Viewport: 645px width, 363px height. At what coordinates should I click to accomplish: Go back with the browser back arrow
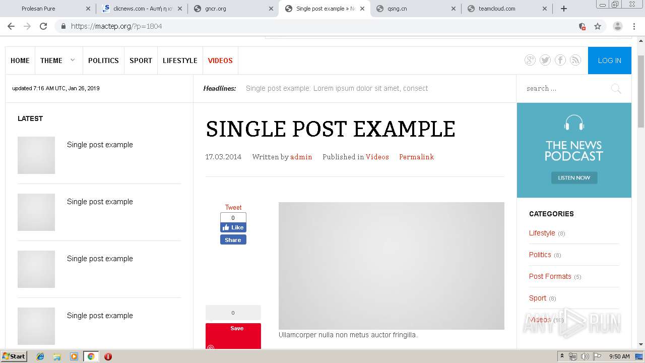point(11,26)
